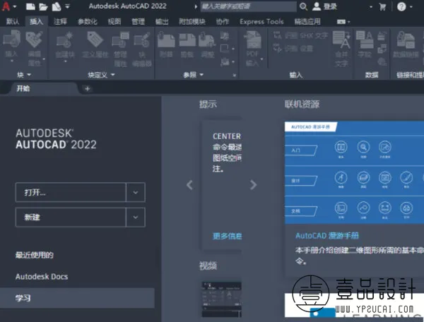Click the Open folder icon in quick access toolbar
The image size is (424, 322).
pos(43,6)
